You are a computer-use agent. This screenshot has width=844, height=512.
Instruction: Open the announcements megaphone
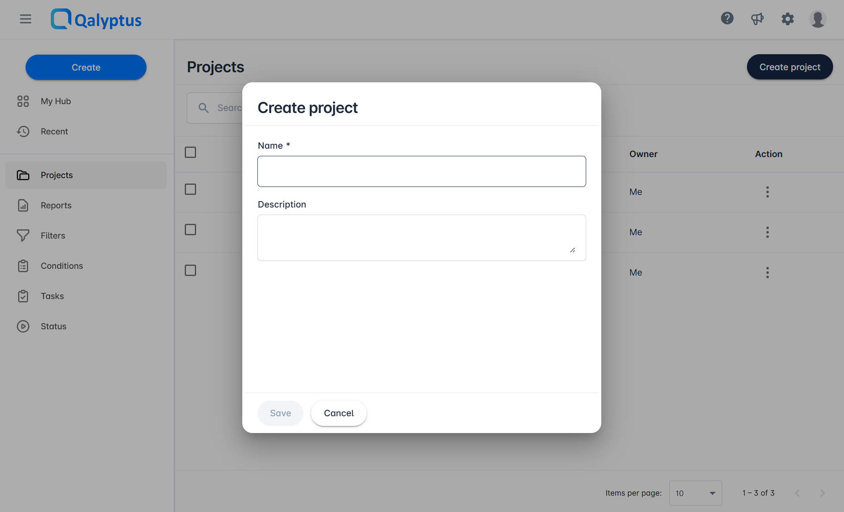click(758, 18)
